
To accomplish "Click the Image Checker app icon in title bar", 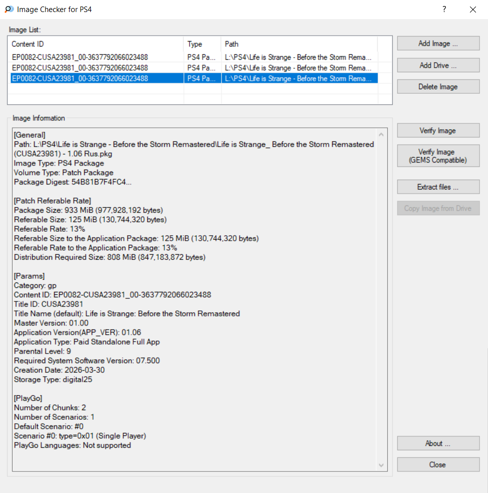I will click(9, 10).
